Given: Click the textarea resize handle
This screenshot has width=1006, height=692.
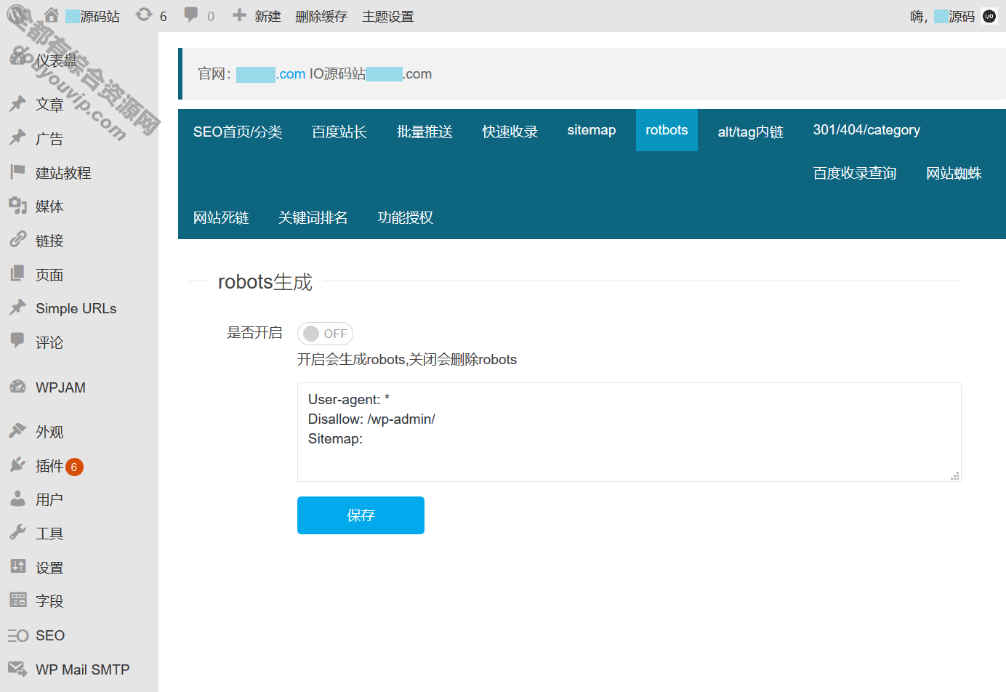Looking at the screenshot, I should click(955, 476).
